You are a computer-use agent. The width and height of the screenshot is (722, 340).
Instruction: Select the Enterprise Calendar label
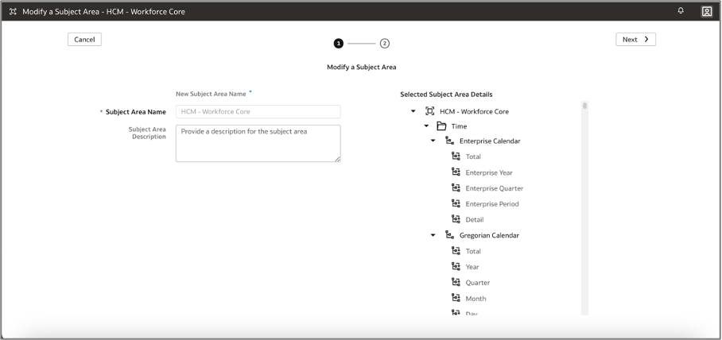pos(490,141)
